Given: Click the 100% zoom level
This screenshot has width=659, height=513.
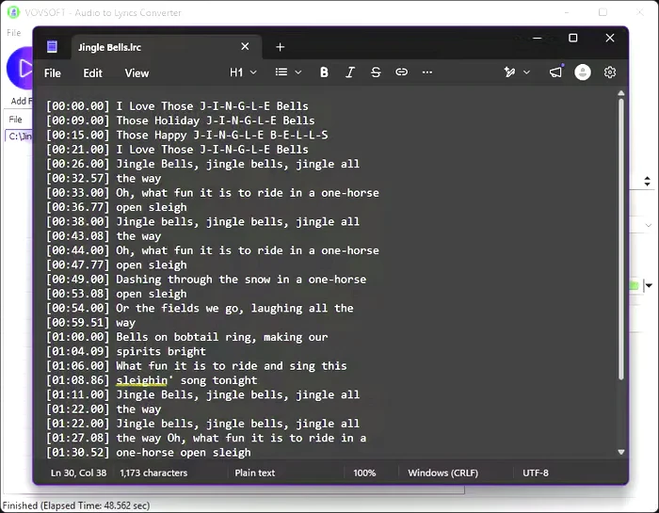Looking at the screenshot, I should pyautogui.click(x=364, y=473).
